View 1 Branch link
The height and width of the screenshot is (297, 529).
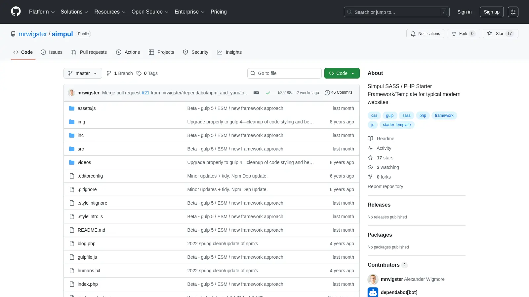pyautogui.click(x=120, y=73)
